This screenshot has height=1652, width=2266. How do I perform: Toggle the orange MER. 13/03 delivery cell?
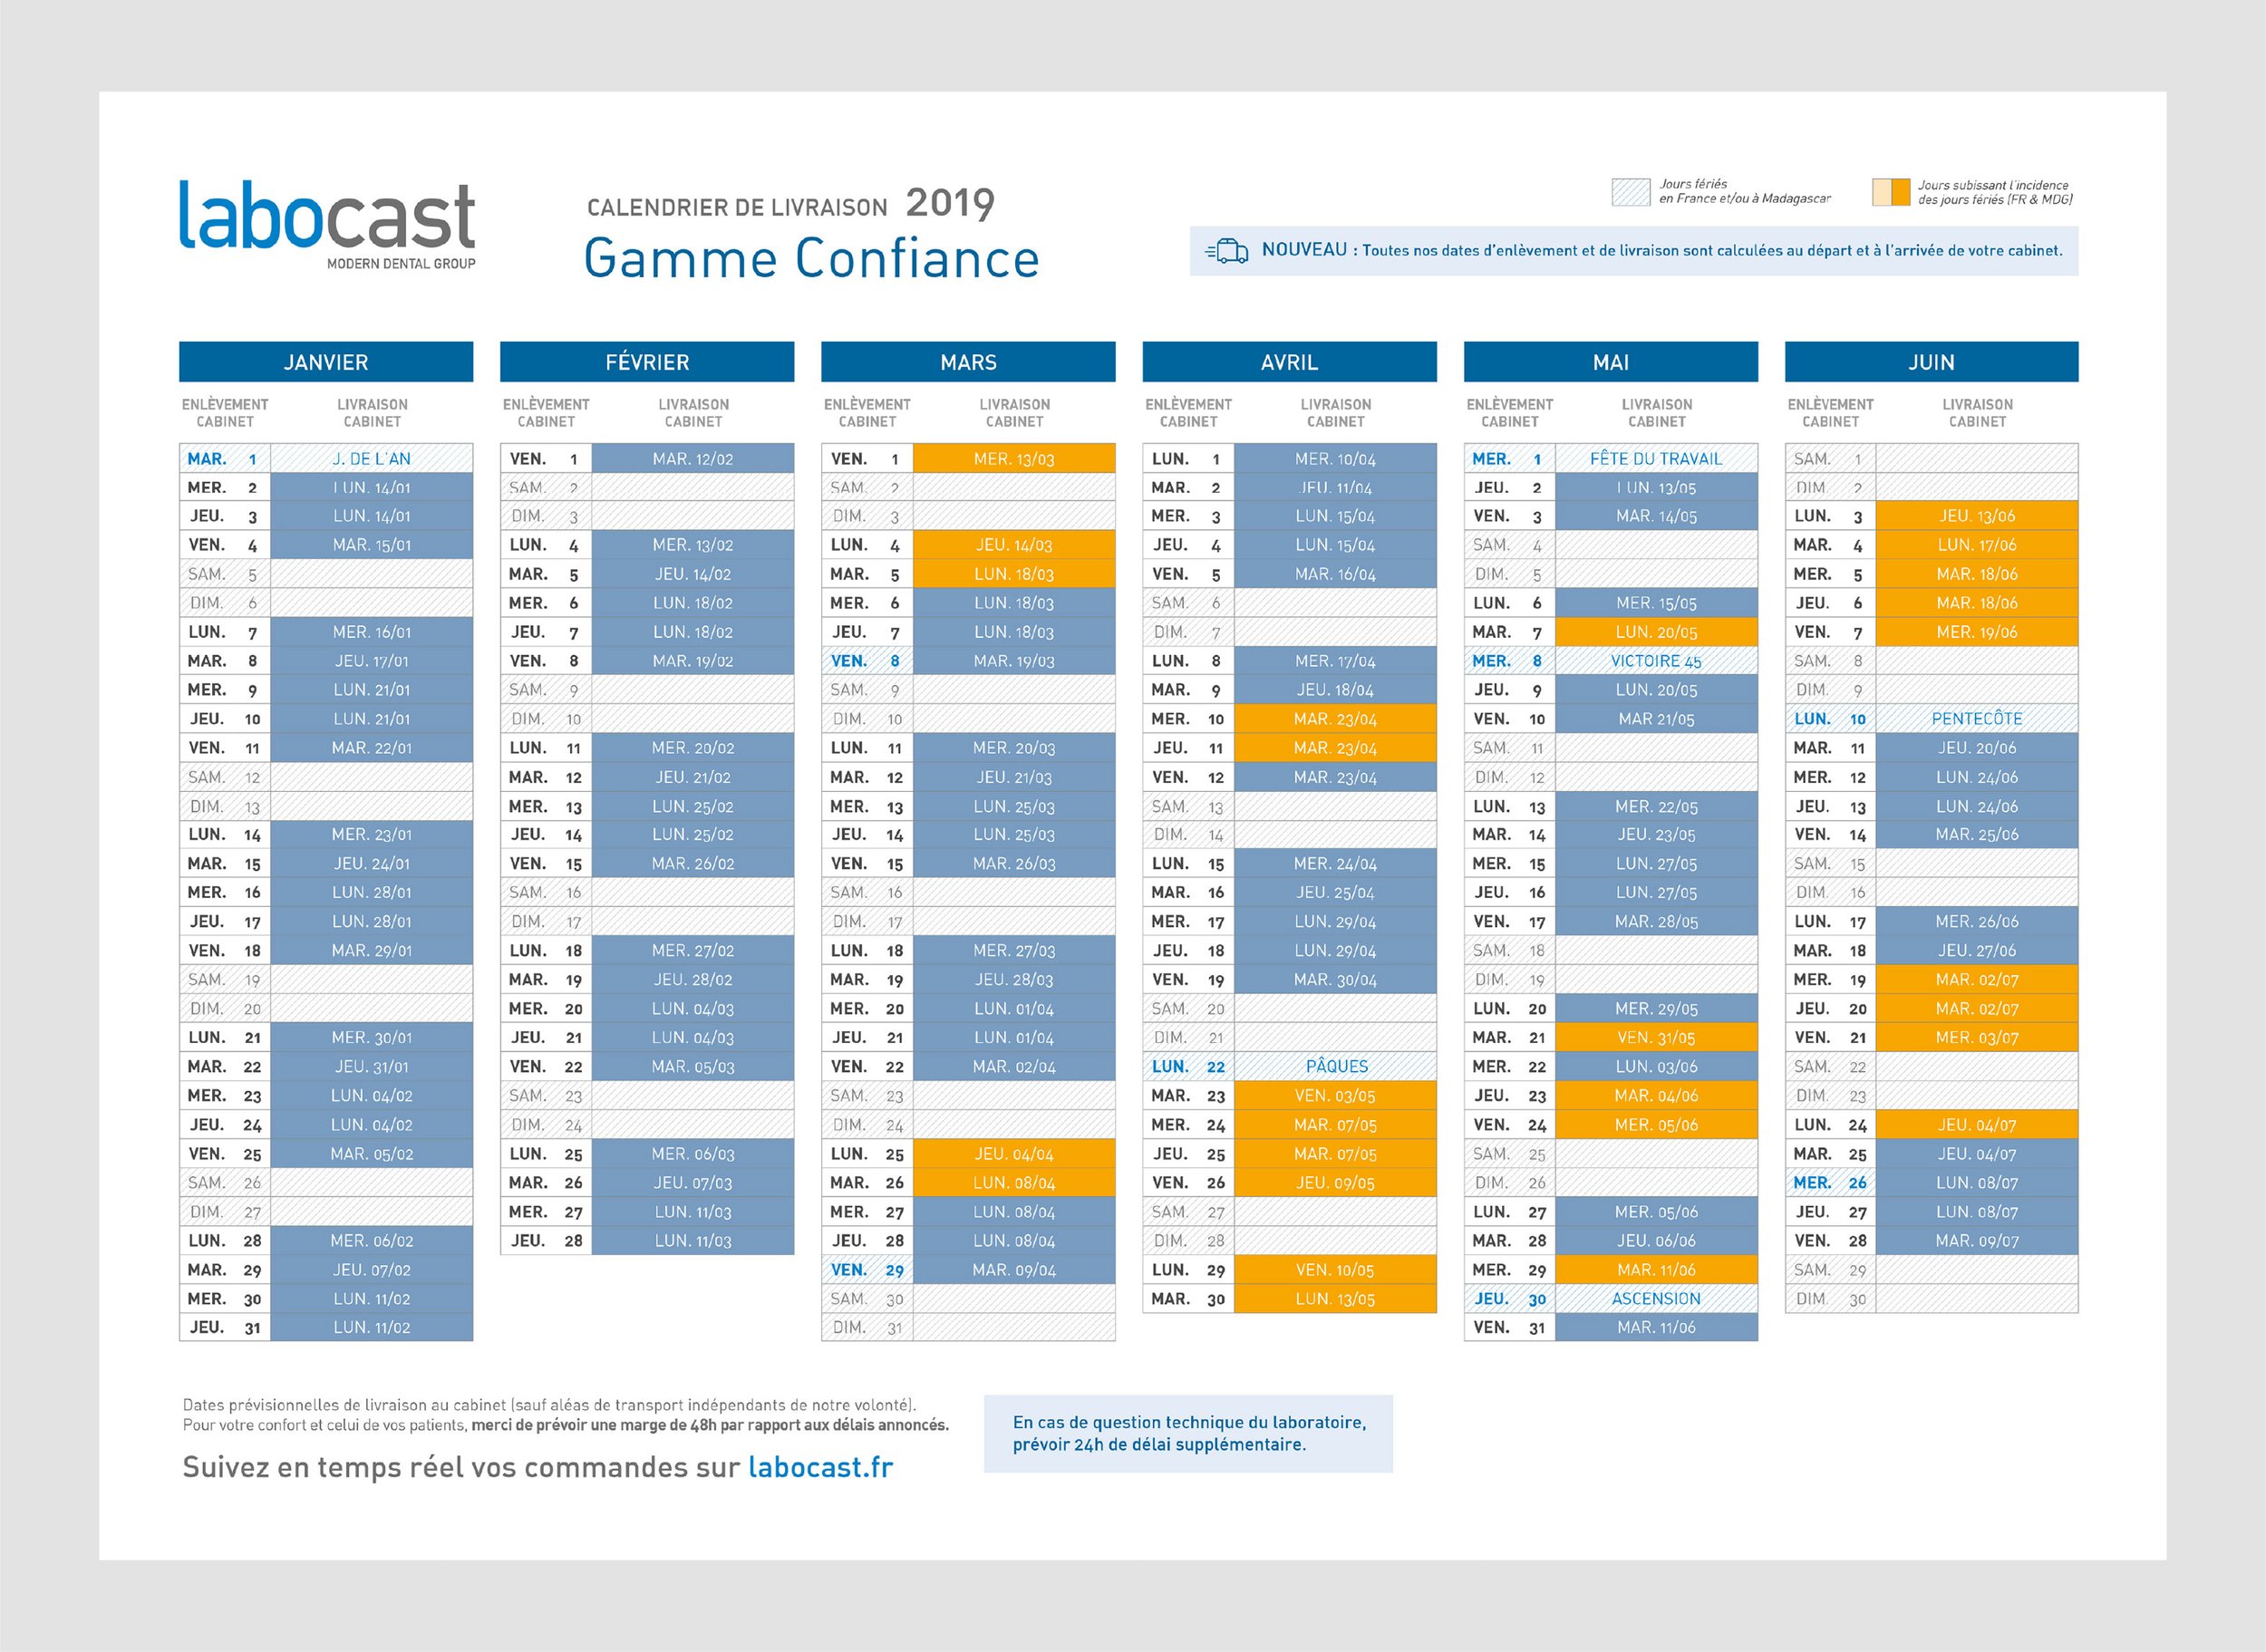(x=1013, y=459)
